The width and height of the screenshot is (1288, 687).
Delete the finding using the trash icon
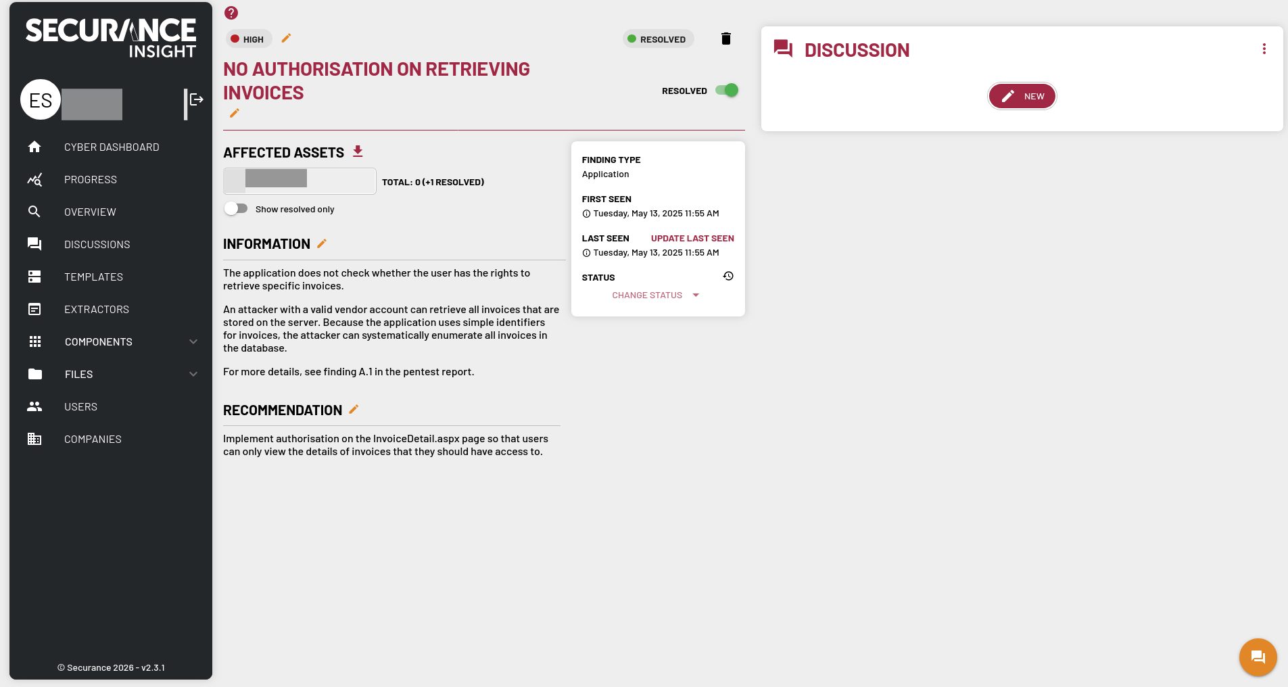coord(725,39)
